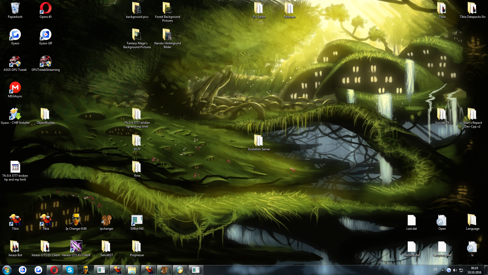Screen dimensions: 488x275
Task: Click the DE language indicator
Action: point(435,269)
